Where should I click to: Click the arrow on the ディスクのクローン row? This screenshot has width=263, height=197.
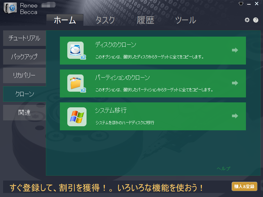(x=235, y=50)
